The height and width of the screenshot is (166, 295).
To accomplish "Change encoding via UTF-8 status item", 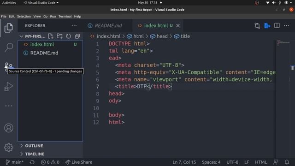I will [x=232, y=162].
